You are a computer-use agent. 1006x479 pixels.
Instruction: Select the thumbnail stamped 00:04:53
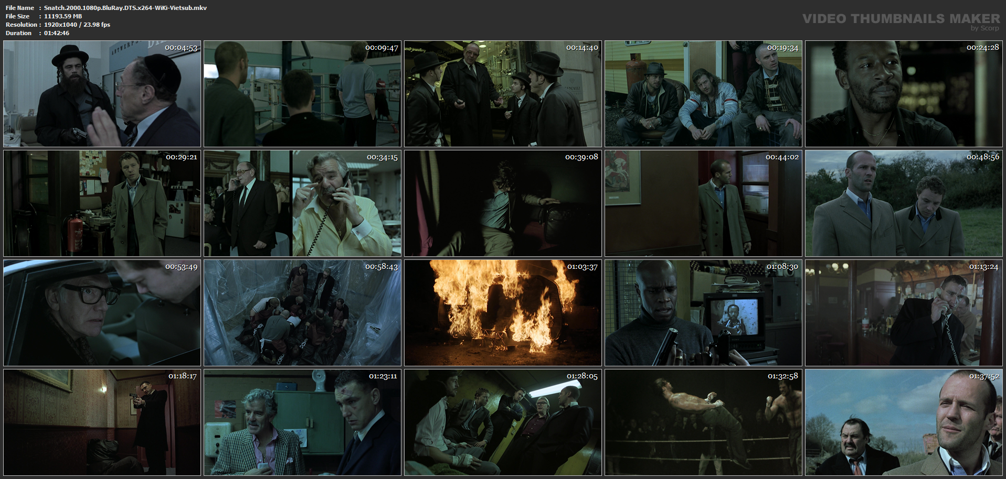click(102, 94)
